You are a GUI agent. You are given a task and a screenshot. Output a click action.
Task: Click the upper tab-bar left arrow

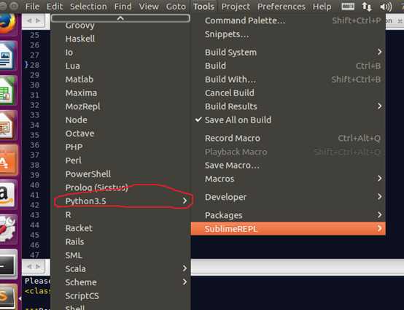pos(29,20)
